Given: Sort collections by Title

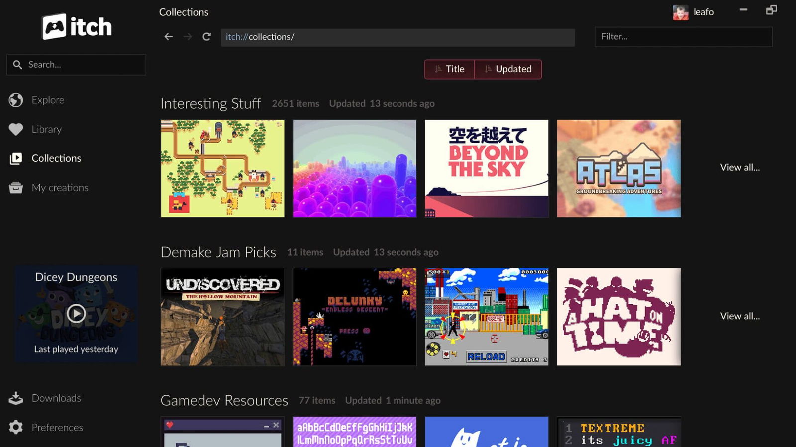Looking at the screenshot, I should (450, 69).
